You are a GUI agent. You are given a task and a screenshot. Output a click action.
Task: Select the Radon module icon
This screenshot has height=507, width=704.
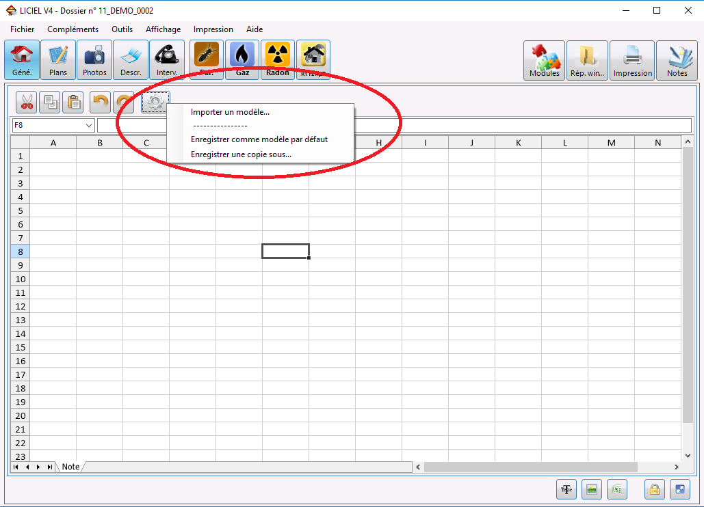pos(278,60)
